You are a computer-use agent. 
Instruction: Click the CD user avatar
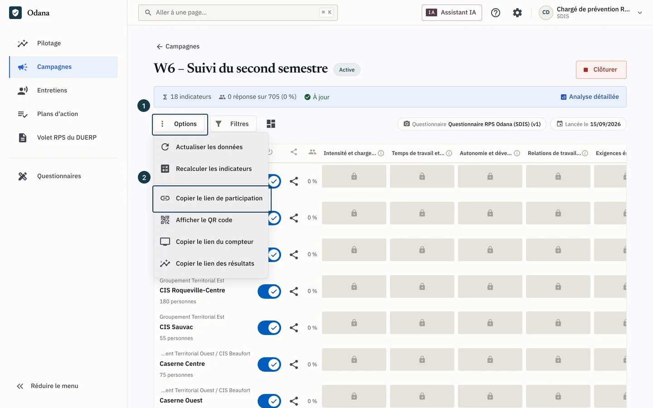coord(546,13)
